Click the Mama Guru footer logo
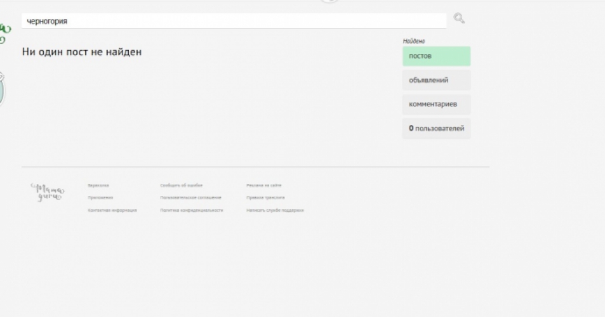Image resolution: width=605 pixels, height=317 pixels. pos(46,191)
